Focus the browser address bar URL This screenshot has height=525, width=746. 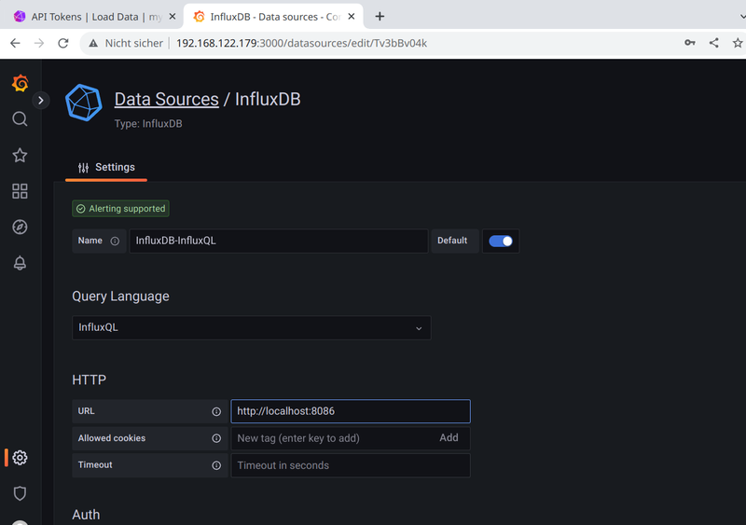(x=301, y=43)
